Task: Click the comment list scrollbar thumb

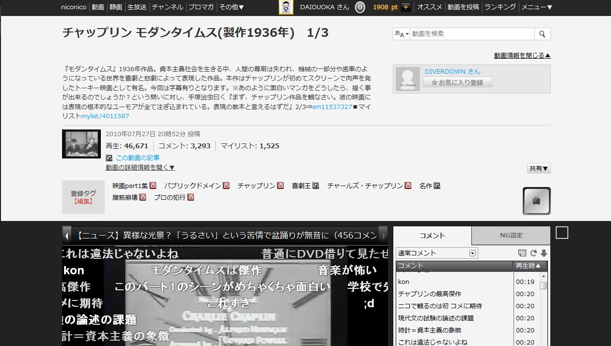Action: point(544,285)
